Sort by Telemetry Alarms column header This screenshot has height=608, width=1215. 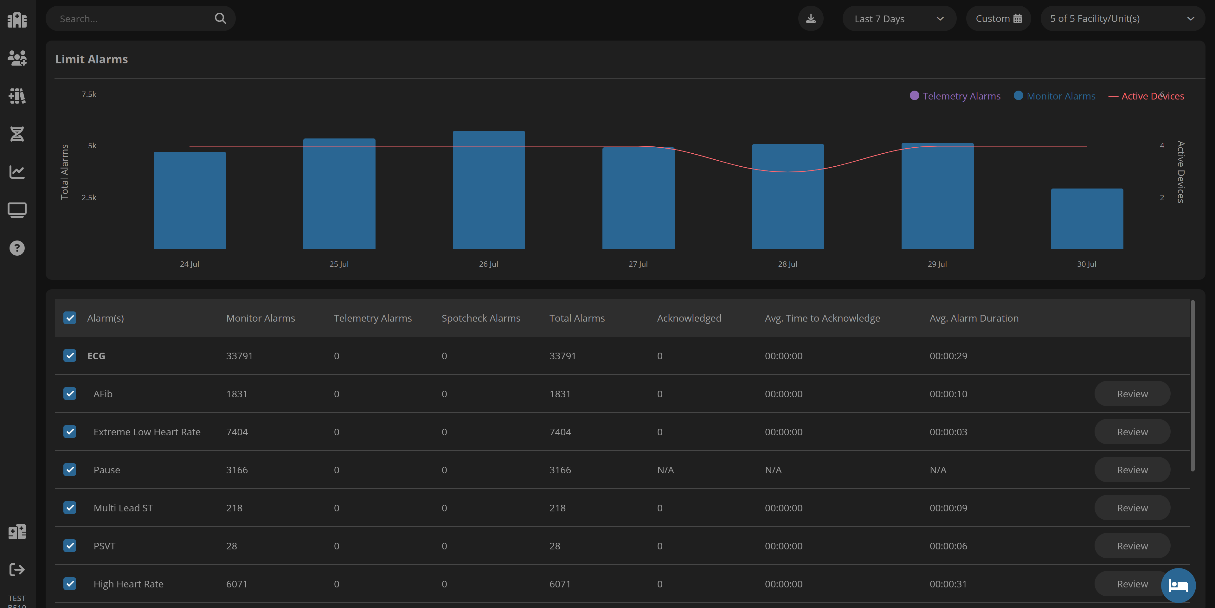(x=373, y=318)
